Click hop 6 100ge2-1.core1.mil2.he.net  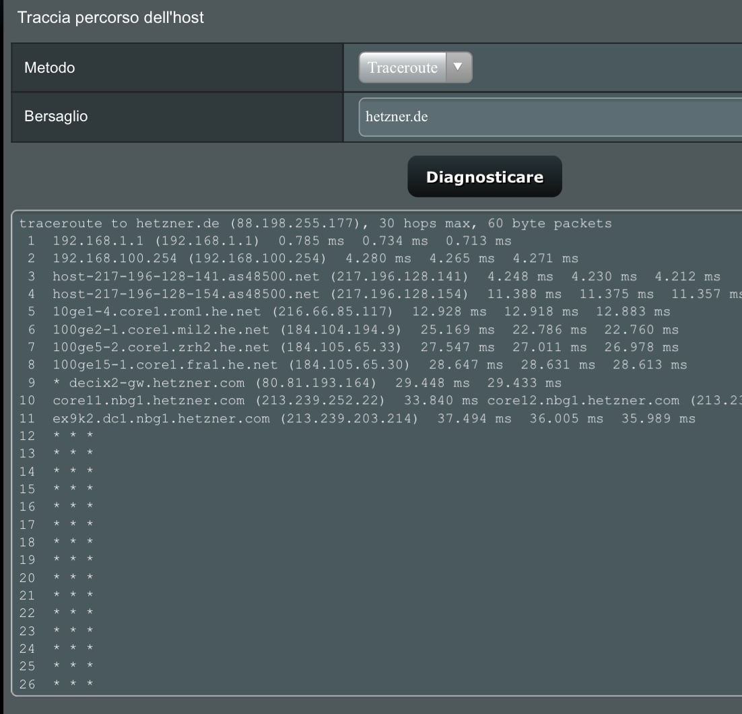[161, 329]
